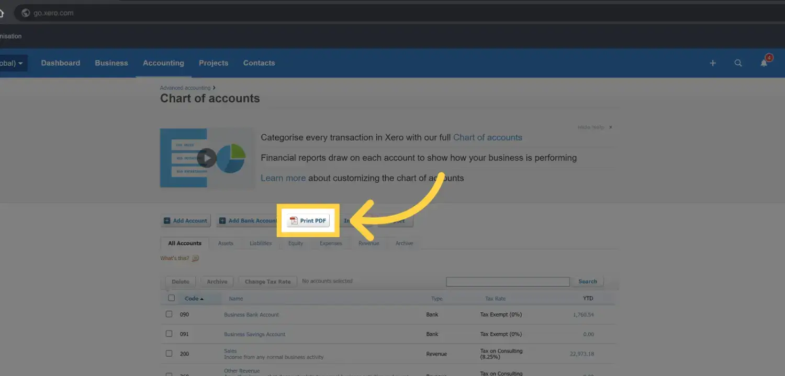
Task: Sort by the Tax Rate column header
Action: (x=496, y=299)
